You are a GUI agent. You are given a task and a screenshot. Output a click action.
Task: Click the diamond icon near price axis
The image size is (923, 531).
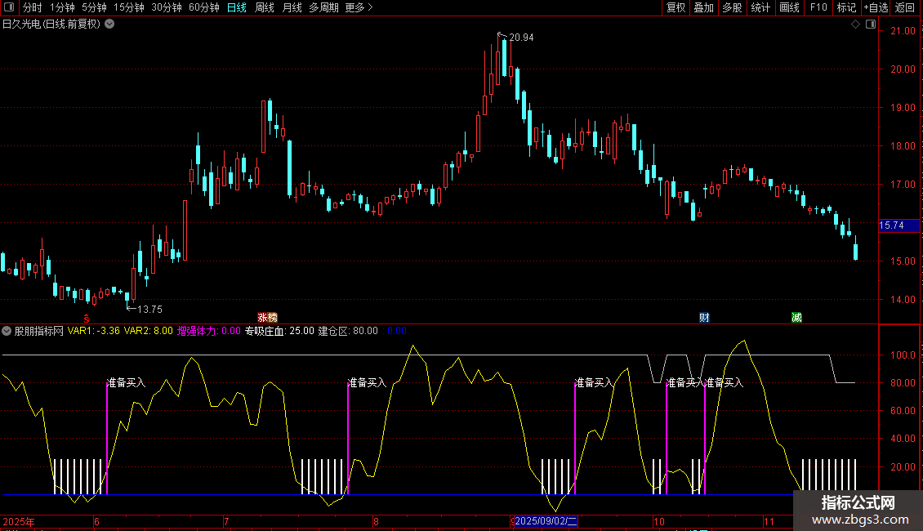point(855,25)
